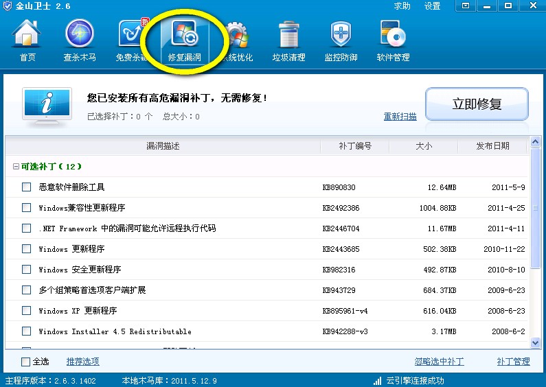This screenshot has width=546, height=387.
Task: Click the 推荐选项 recommended options link
Action: pyautogui.click(x=83, y=362)
